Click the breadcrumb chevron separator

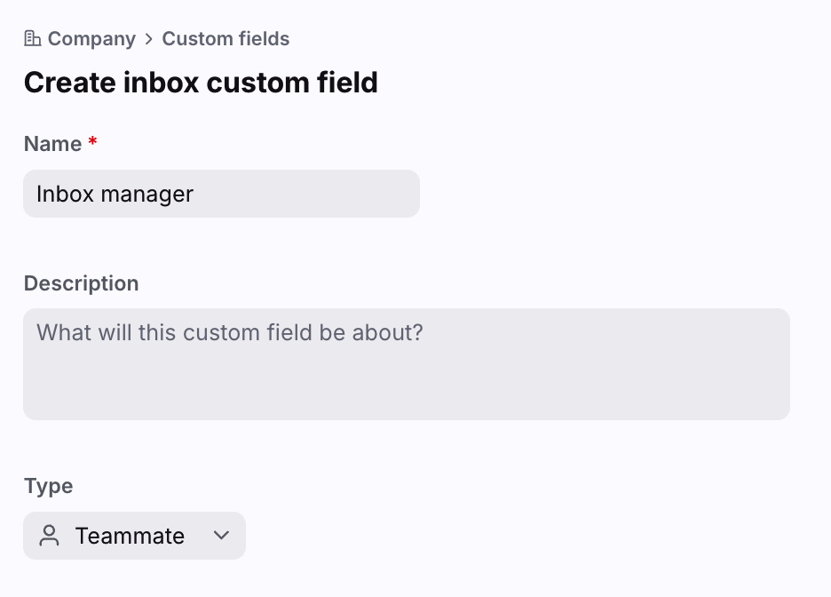[x=149, y=39]
